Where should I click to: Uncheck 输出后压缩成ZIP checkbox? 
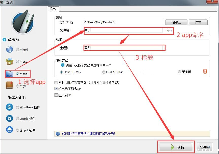click(56, 89)
